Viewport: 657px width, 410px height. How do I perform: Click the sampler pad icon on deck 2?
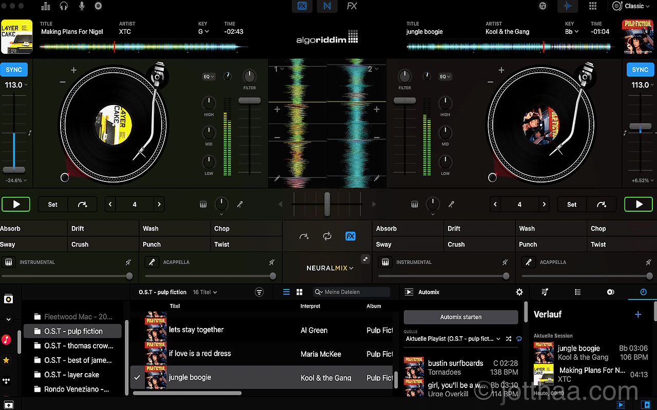click(x=415, y=204)
